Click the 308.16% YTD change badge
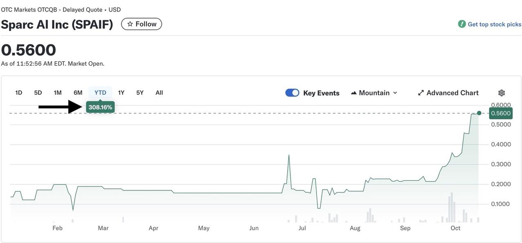Viewport: 522px width, 243px height. (x=100, y=107)
